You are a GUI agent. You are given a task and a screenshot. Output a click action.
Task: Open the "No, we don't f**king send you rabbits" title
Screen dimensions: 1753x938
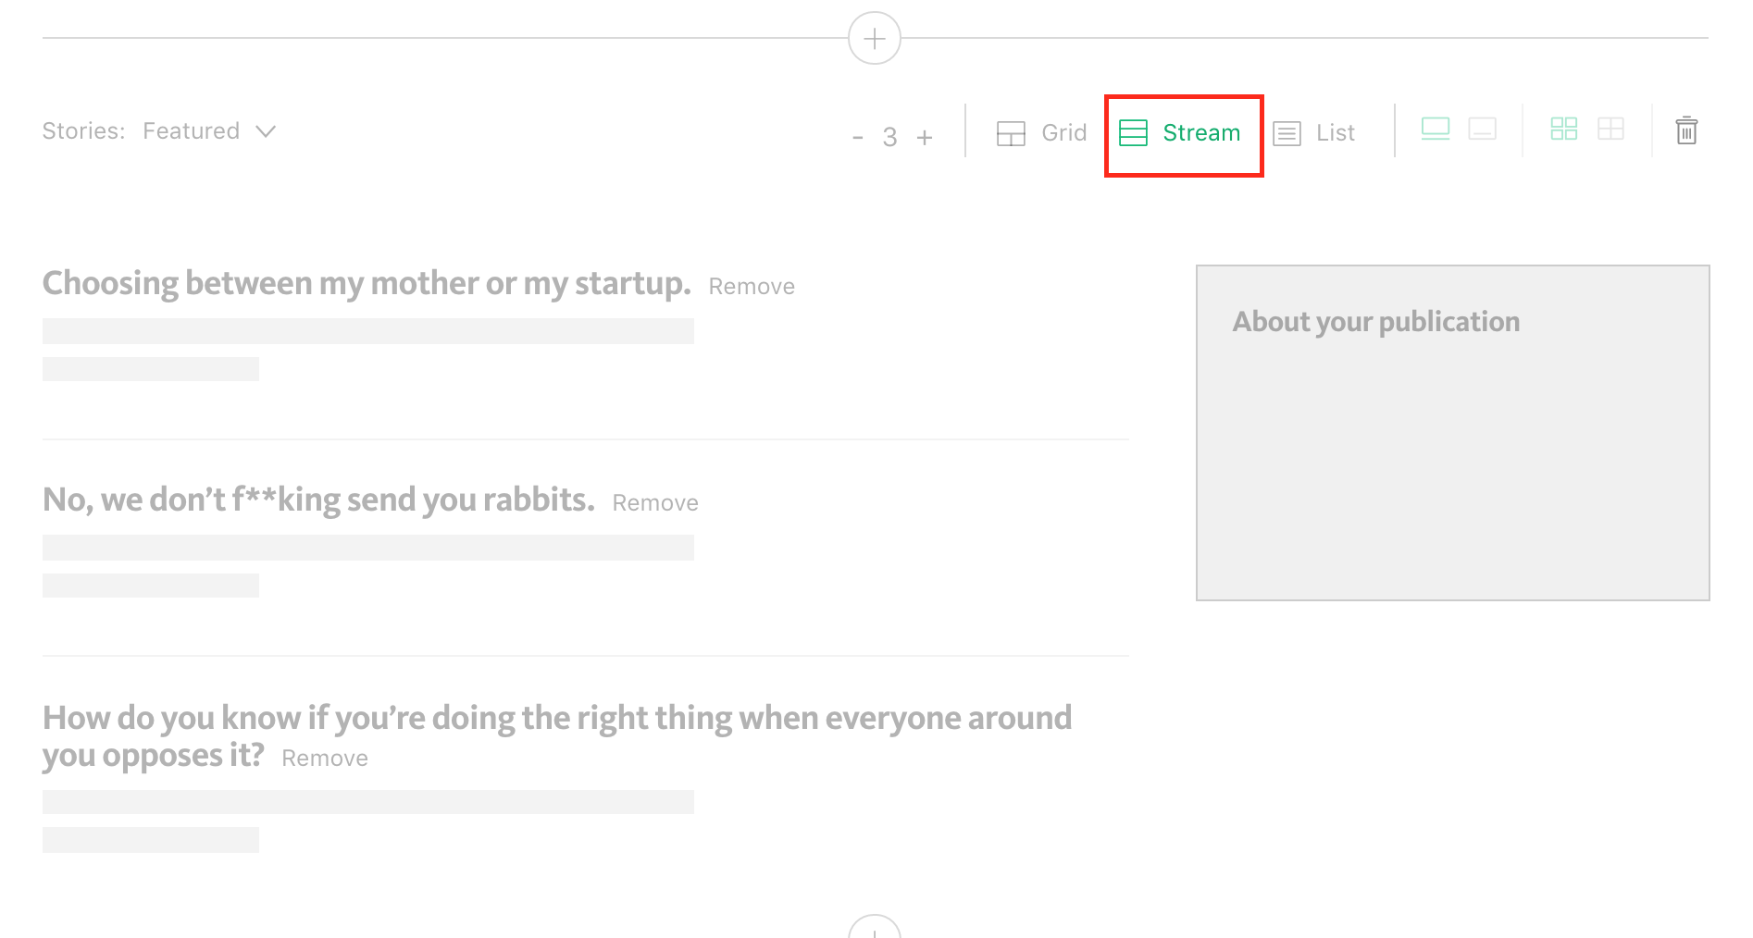pos(318,500)
